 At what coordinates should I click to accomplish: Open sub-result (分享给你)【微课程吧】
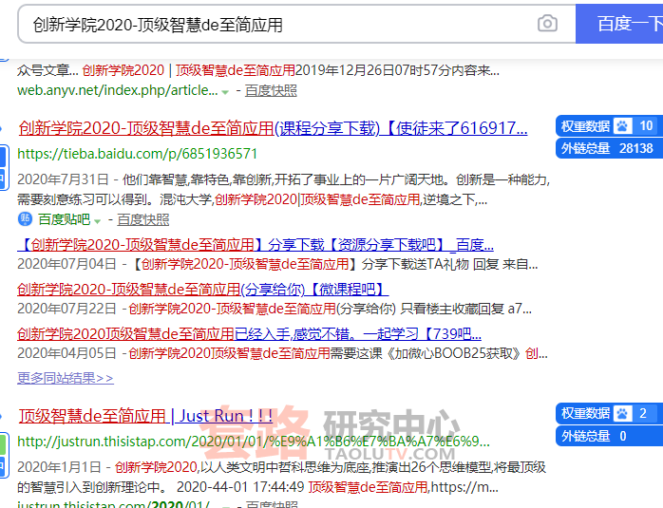203,289
